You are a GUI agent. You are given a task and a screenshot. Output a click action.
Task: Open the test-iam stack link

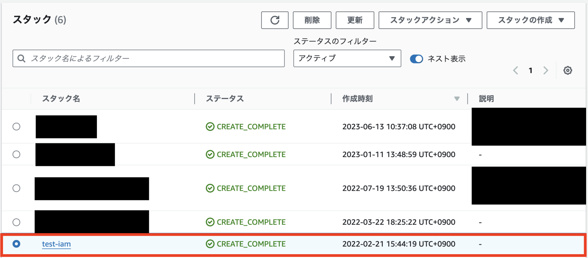(56, 244)
